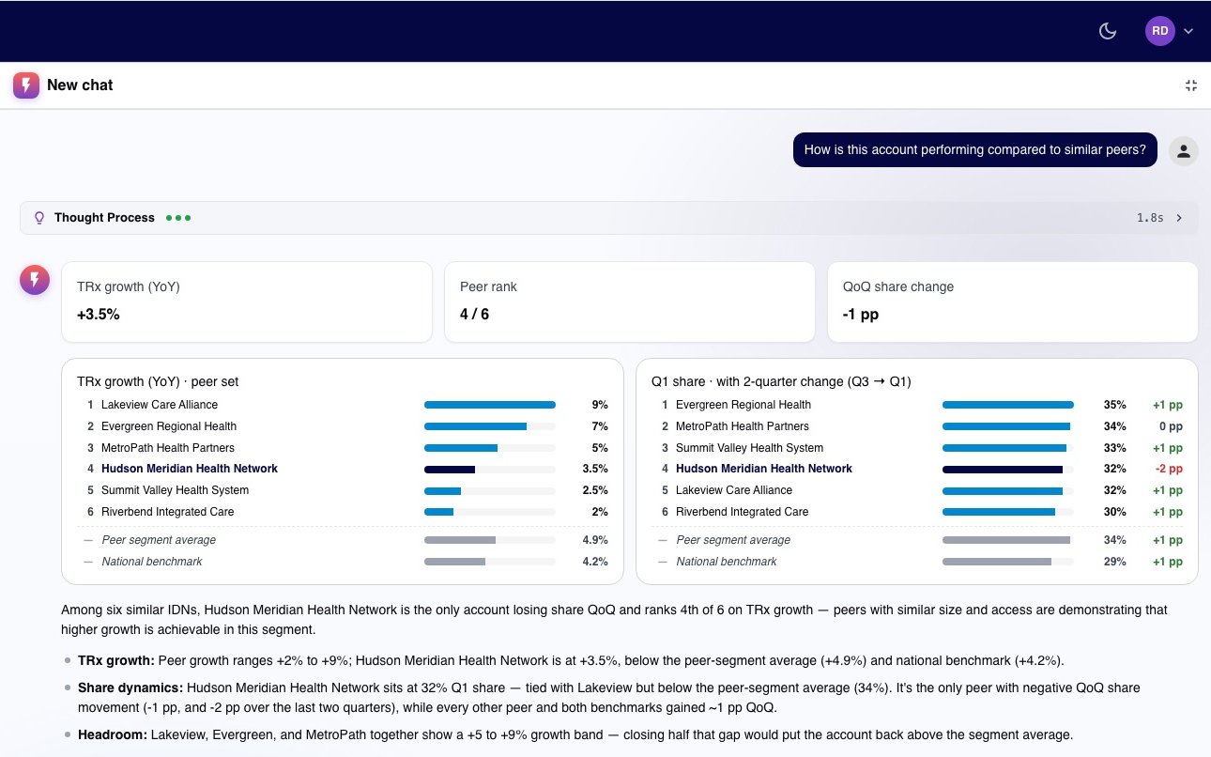Click Evergreen Regional Health in Q1 share list
Screen dimensions: 1211x757
(x=743, y=405)
